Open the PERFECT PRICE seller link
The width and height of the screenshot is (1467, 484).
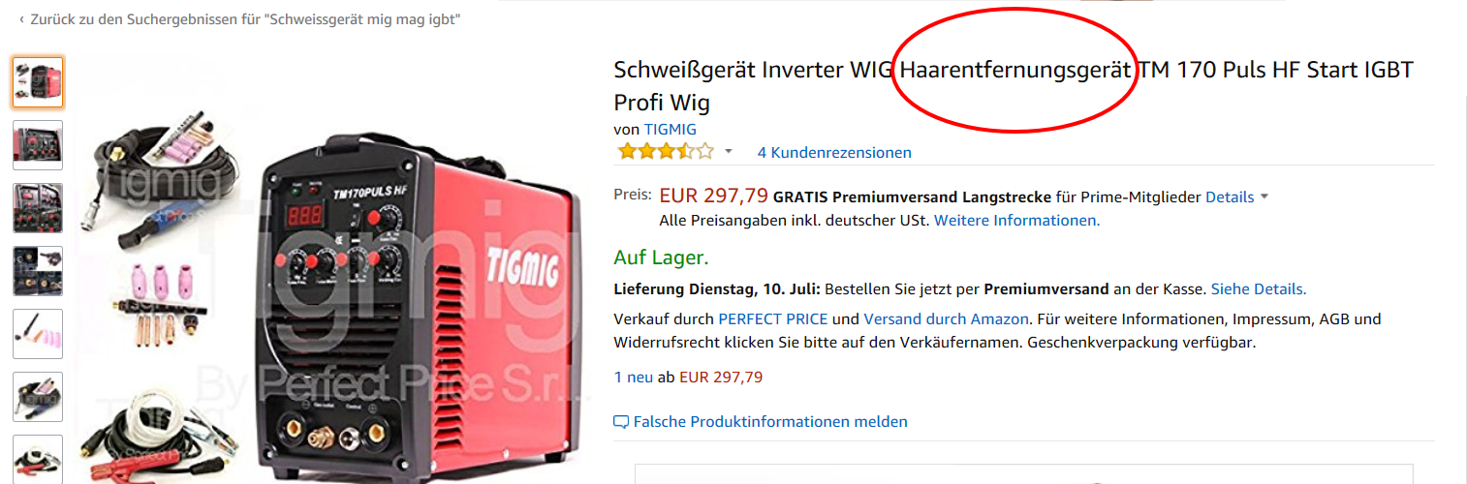(x=773, y=318)
